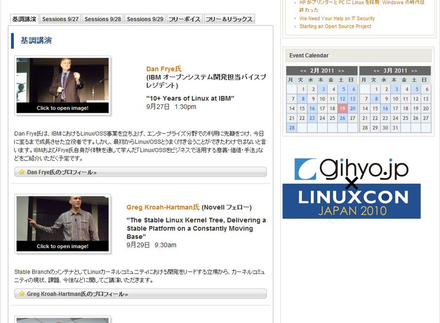Go to previous month on 2月 2011 calendar
Screen dimensions: 440x323
pyautogui.click(x=303, y=71)
